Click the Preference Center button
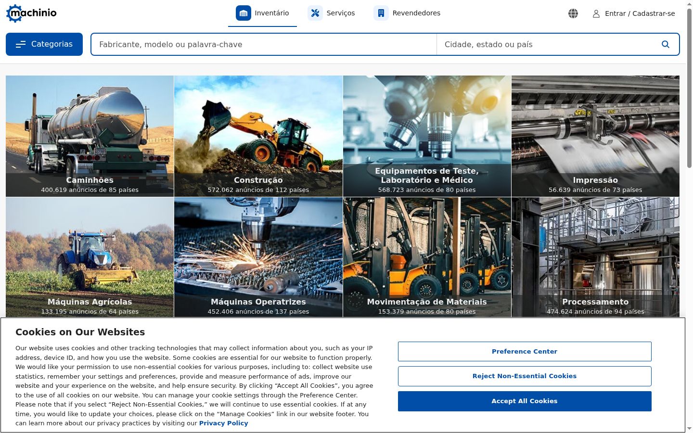 click(x=525, y=351)
